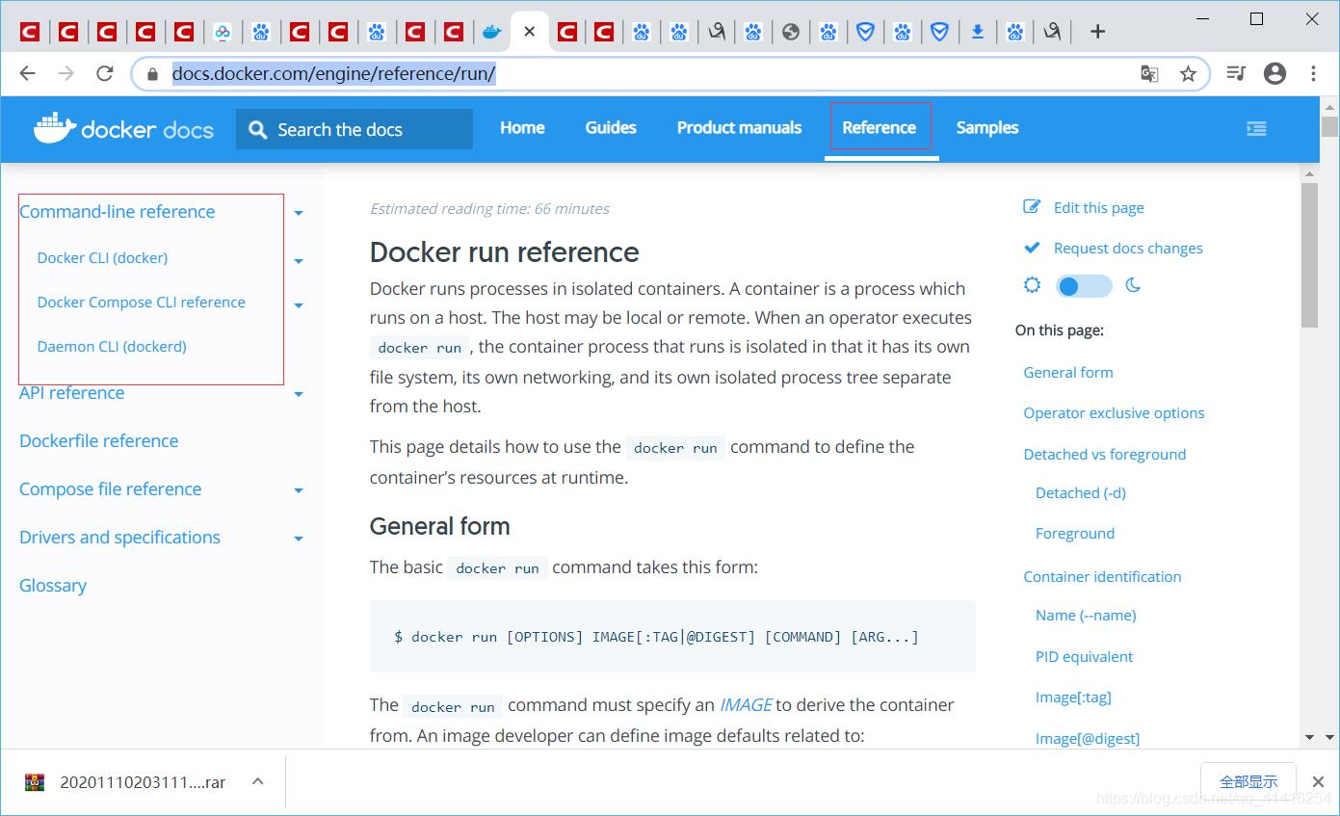Follow the italic IMAGE link in text
1340x816 pixels.
(x=746, y=704)
